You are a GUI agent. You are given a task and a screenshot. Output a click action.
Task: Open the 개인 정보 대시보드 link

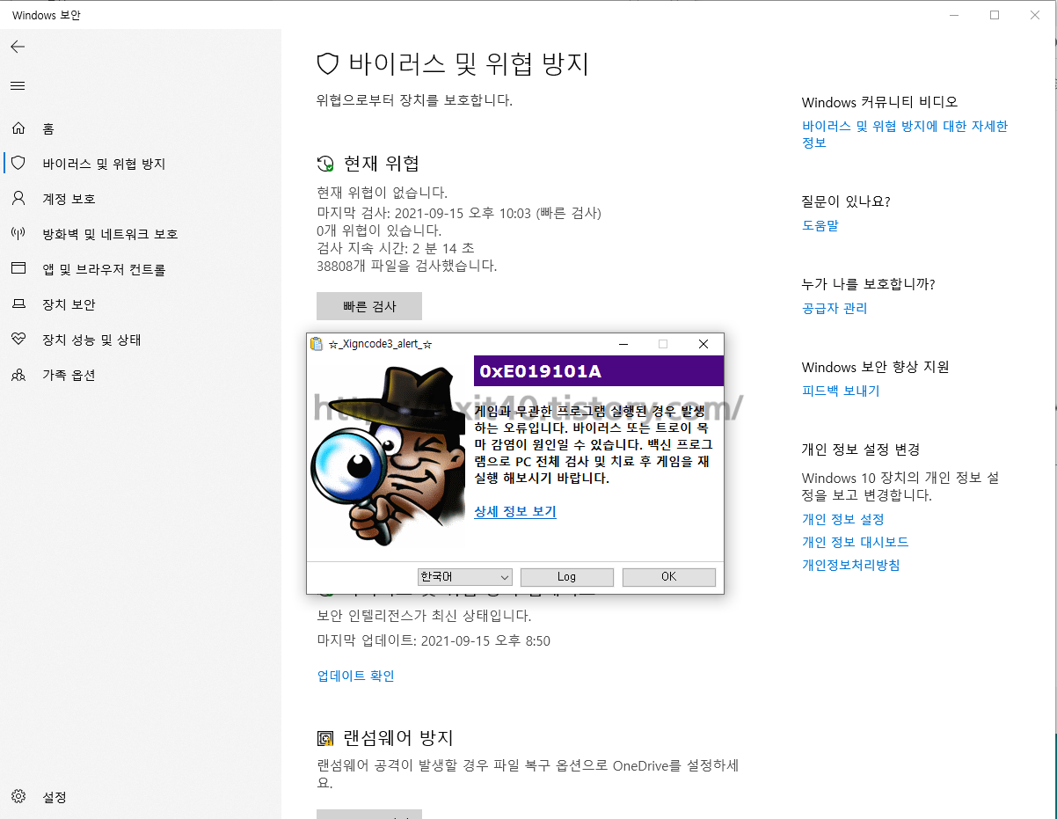pos(856,542)
